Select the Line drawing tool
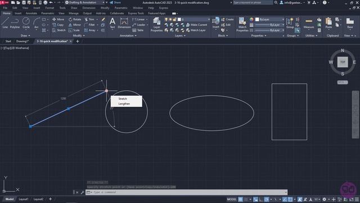 point(5,23)
